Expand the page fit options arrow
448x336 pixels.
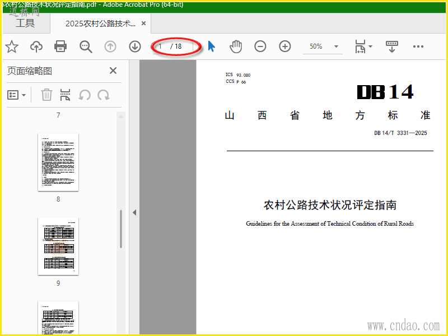[x=371, y=46]
